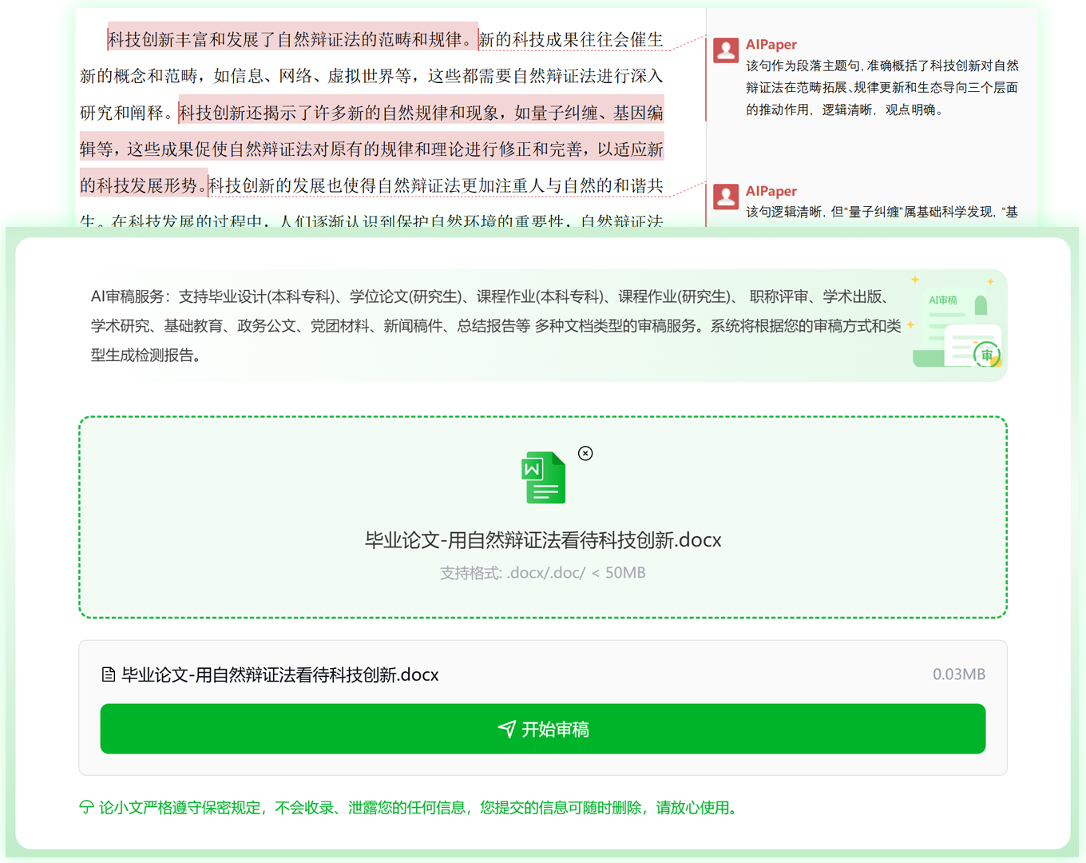Image resolution: width=1086 pixels, height=863 pixels.
Task: Click the underlined sentence 科技创新的发展也使得
Action: pyautogui.click(x=435, y=185)
